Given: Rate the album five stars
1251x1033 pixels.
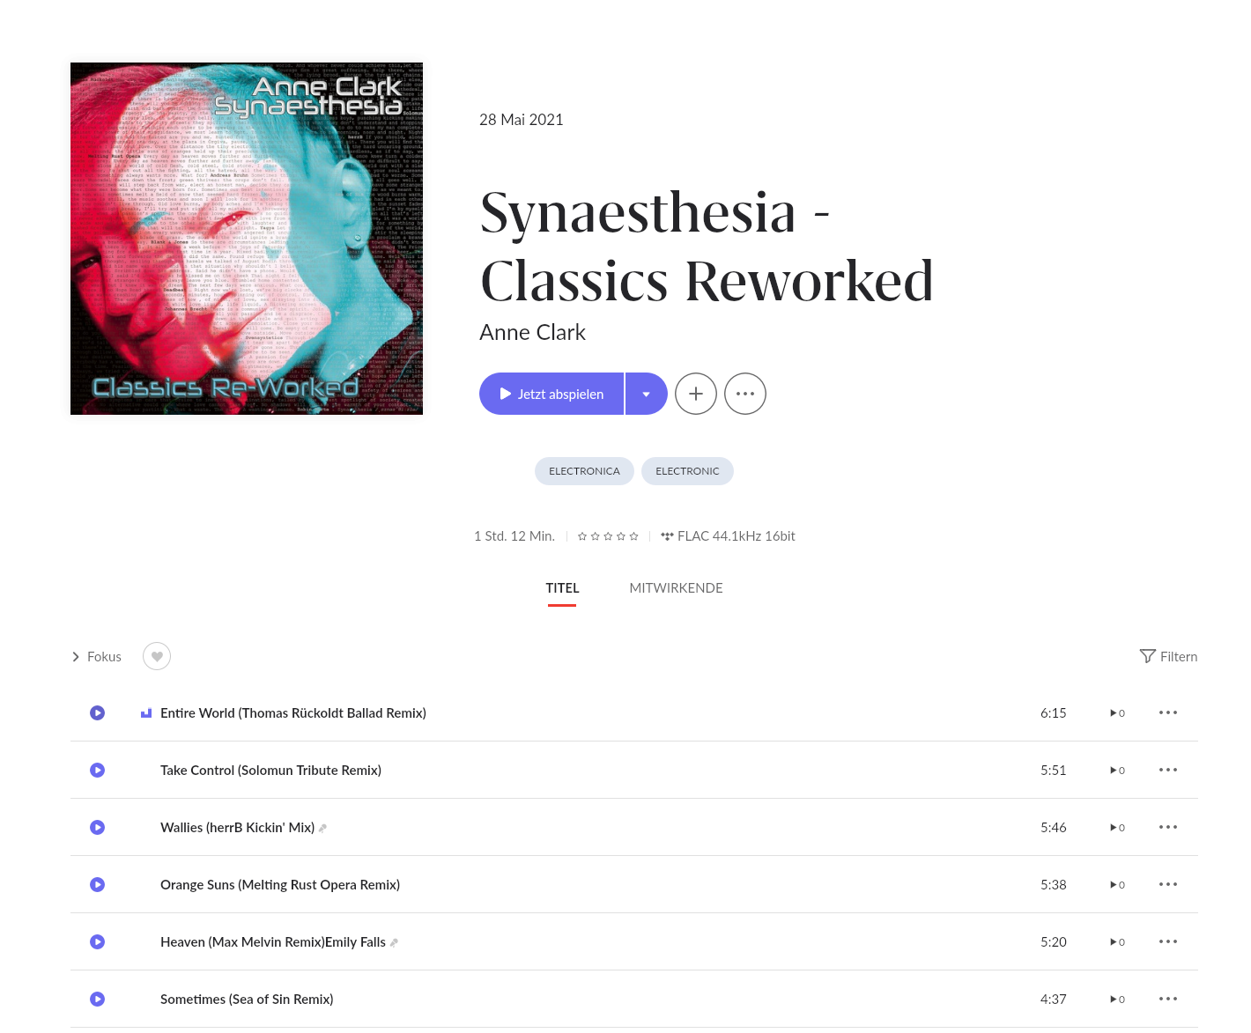Looking at the screenshot, I should point(633,536).
